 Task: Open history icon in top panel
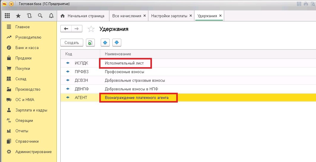tap(29, 16)
